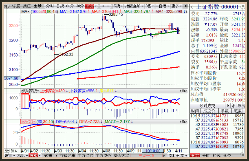Open the 指数叠加 overlay dropdown
This screenshot has height=161, width=249.
point(134,6)
